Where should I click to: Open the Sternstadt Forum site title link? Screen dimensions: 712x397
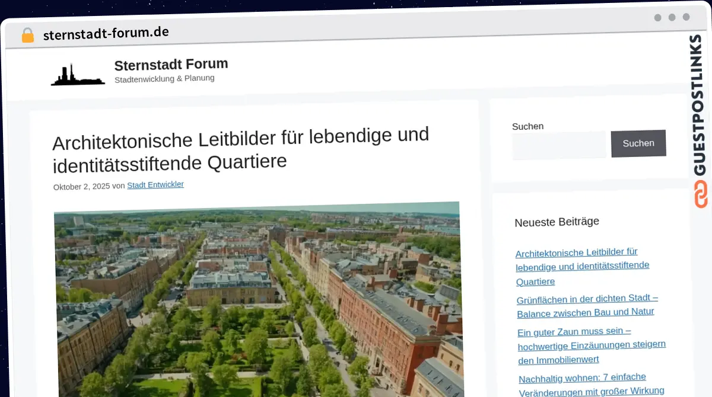171,65
